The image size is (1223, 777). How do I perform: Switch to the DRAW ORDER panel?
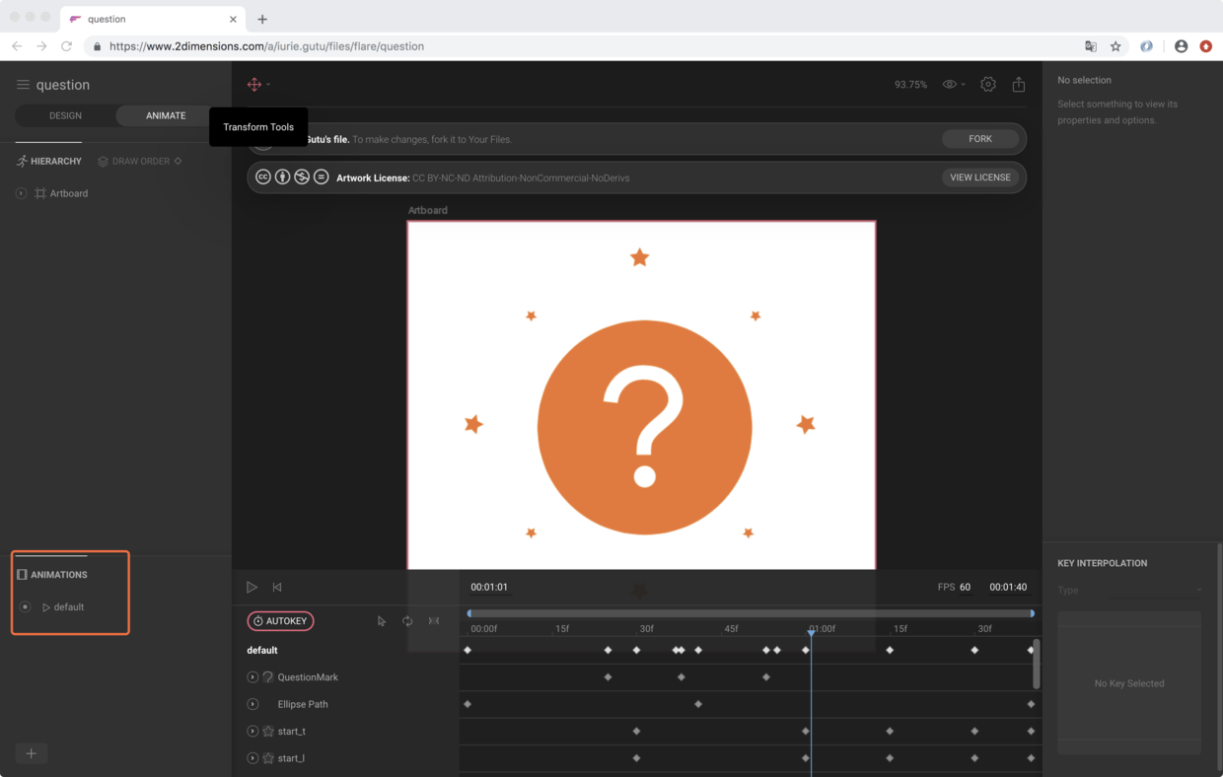140,161
